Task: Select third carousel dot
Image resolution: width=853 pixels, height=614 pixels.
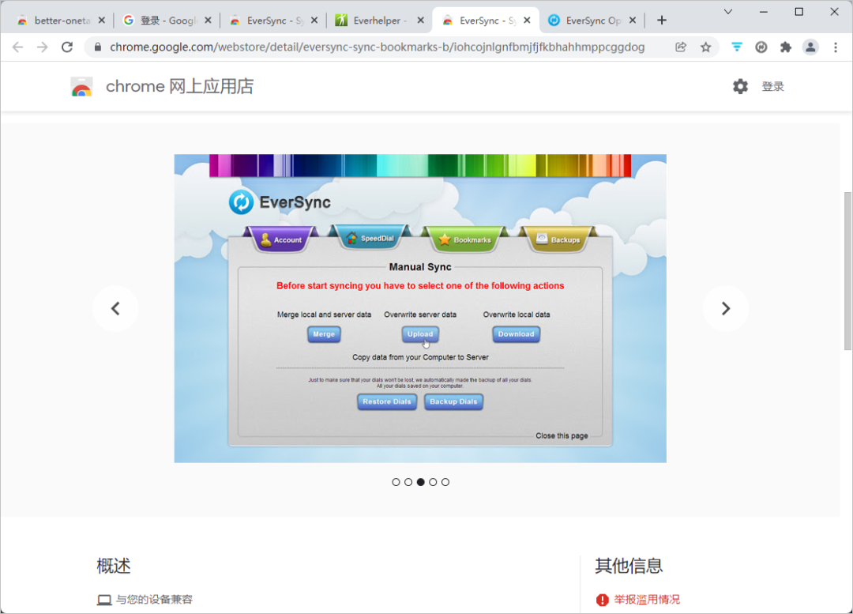Action: pos(420,482)
